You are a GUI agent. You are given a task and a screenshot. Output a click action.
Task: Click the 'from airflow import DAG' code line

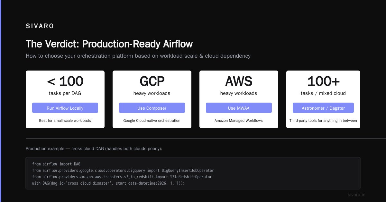(x=56, y=164)
